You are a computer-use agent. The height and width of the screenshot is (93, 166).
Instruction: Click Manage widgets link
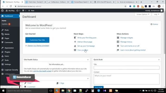[127, 38]
